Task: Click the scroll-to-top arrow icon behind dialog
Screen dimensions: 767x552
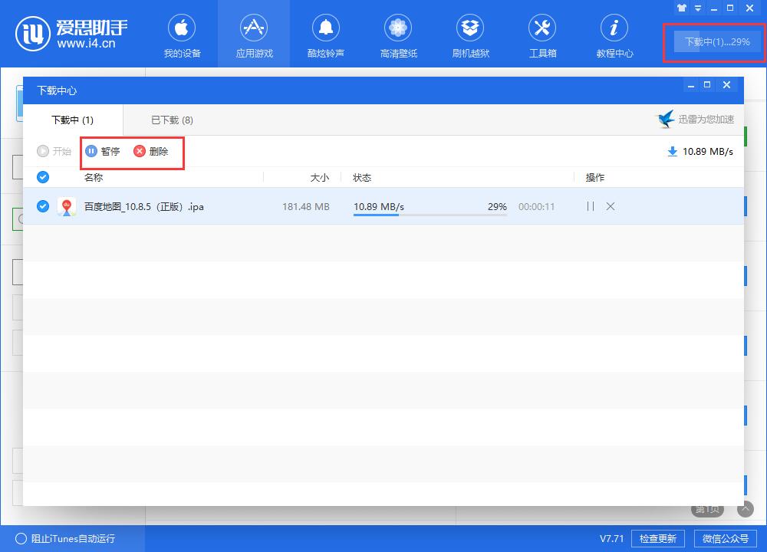Action: [746, 510]
